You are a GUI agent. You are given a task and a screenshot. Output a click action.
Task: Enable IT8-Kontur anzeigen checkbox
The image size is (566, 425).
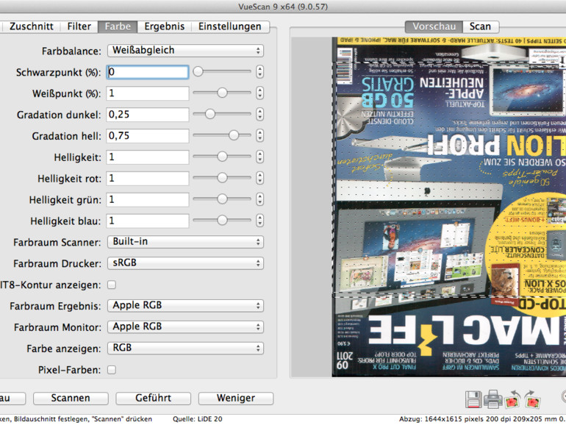112,285
